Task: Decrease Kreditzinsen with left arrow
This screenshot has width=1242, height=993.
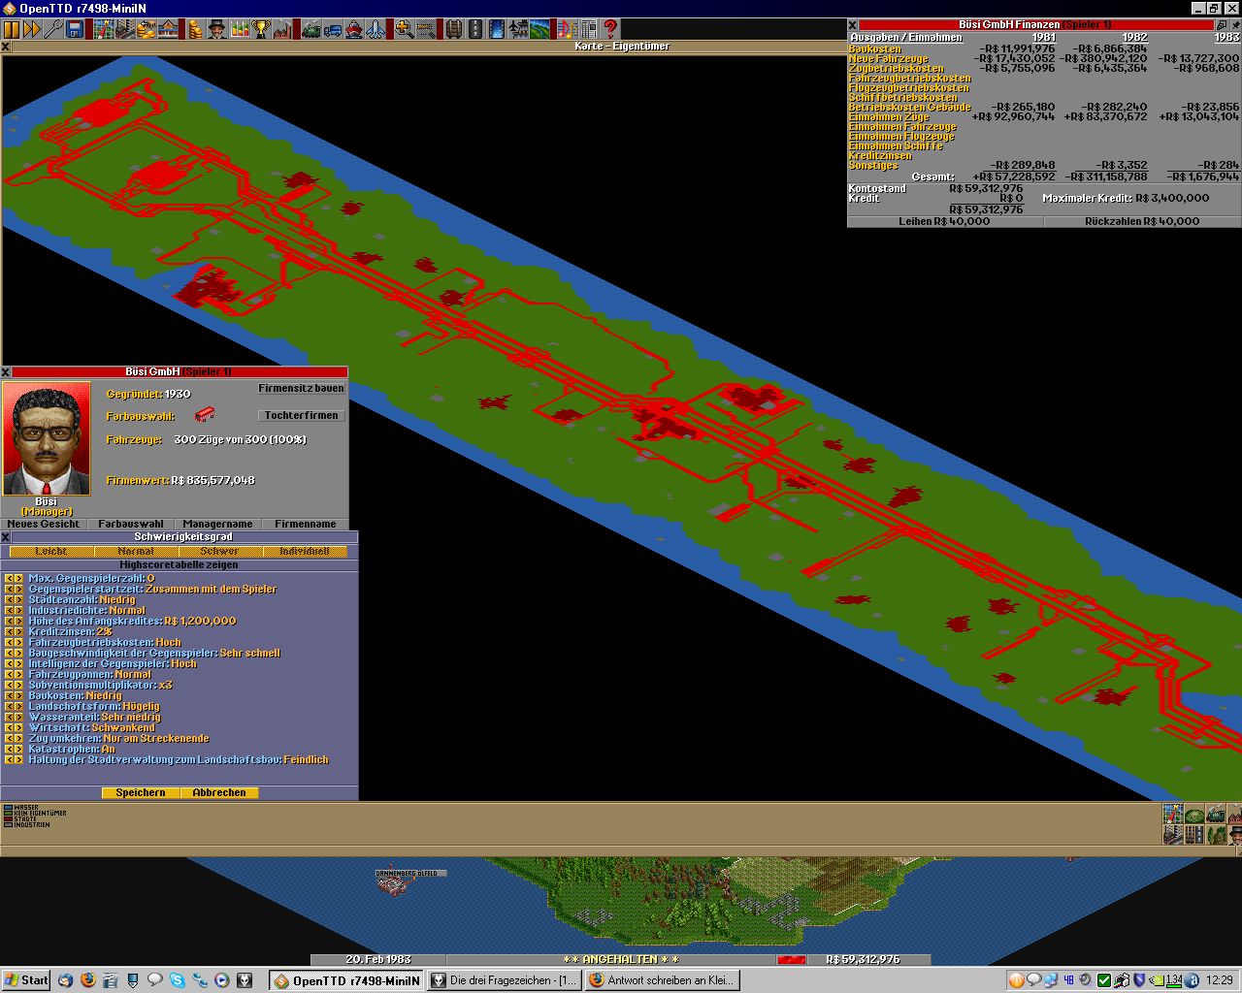Action: [x=8, y=631]
